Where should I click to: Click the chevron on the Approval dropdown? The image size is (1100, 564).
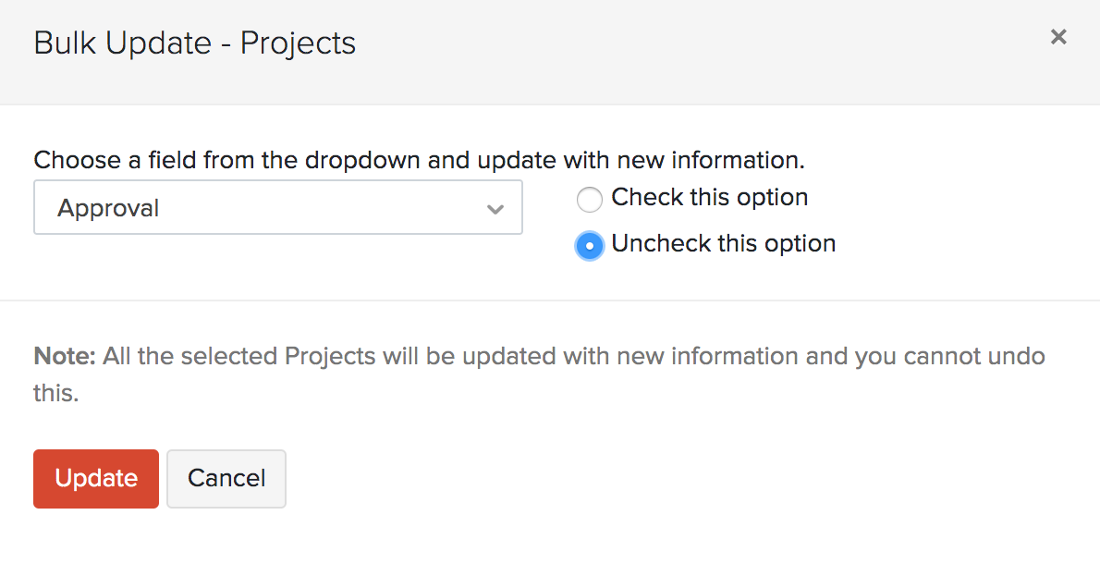tap(495, 207)
